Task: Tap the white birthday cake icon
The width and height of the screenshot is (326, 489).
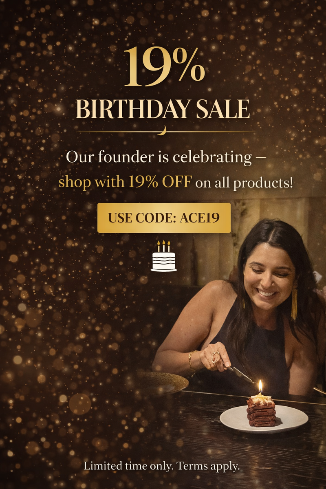Action: pyautogui.click(x=164, y=256)
